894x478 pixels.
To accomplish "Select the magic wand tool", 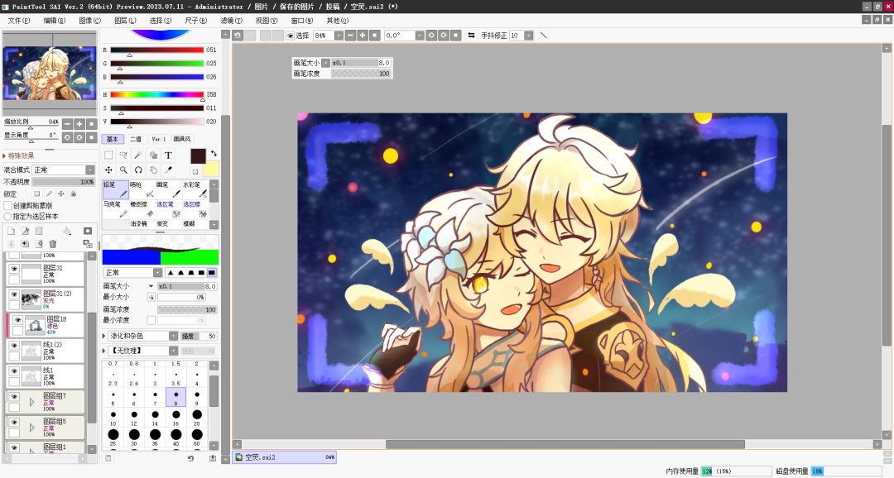I will point(138,155).
